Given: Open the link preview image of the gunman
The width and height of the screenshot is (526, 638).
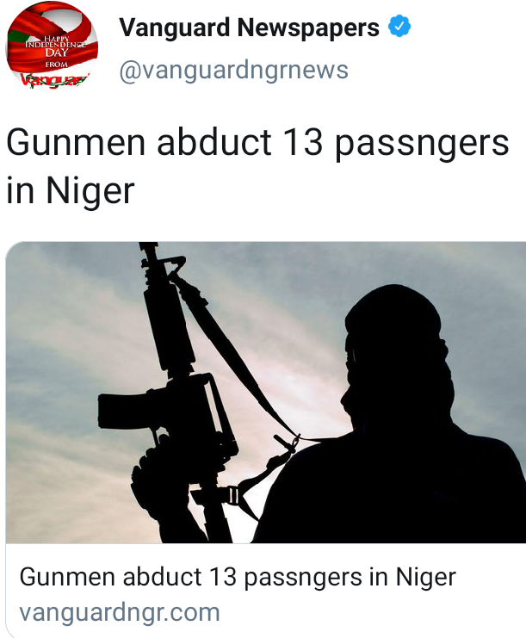Looking at the screenshot, I should pos(266,393).
